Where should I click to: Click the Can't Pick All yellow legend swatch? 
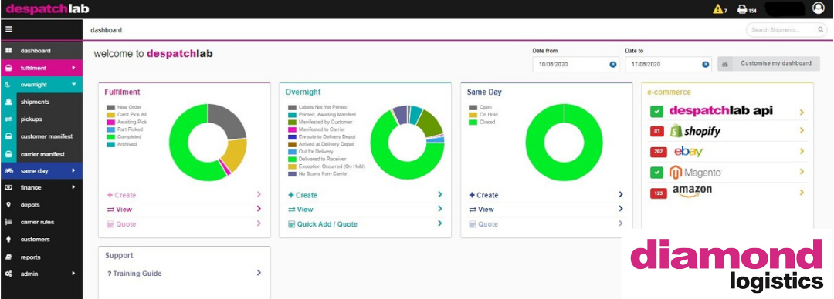[x=110, y=115]
